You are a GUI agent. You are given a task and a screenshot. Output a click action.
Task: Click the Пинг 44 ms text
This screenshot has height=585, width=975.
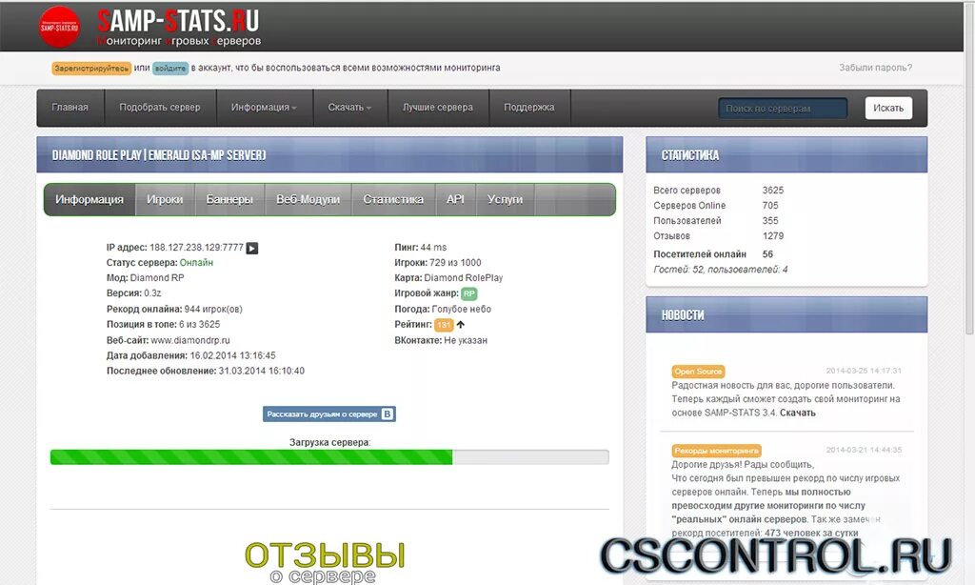tap(420, 247)
